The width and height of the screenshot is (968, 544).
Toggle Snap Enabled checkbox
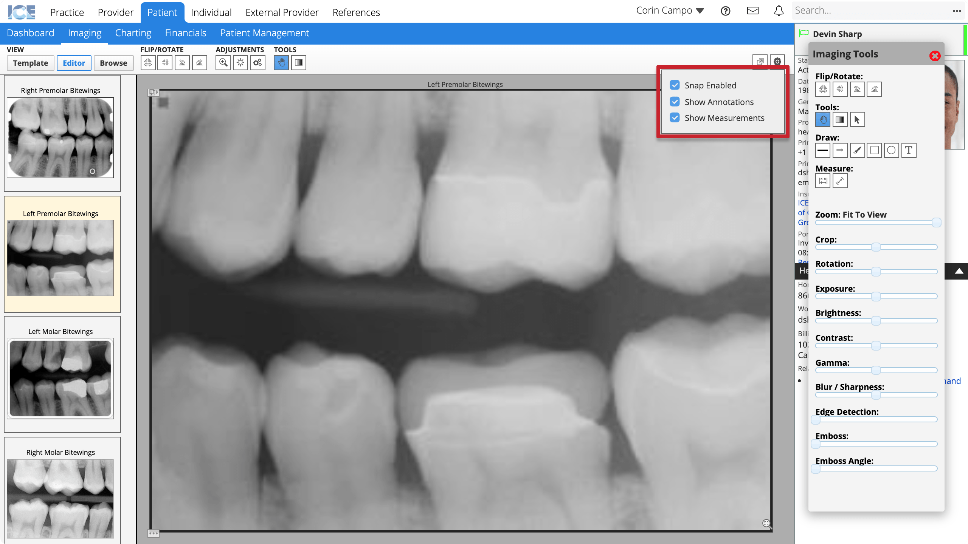(x=675, y=85)
